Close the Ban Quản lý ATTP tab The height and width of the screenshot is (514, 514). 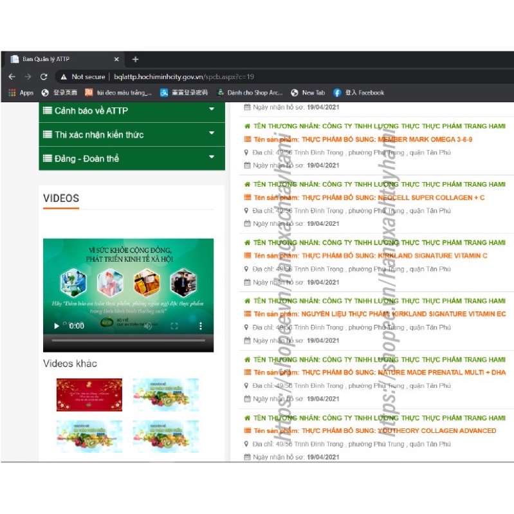point(116,59)
